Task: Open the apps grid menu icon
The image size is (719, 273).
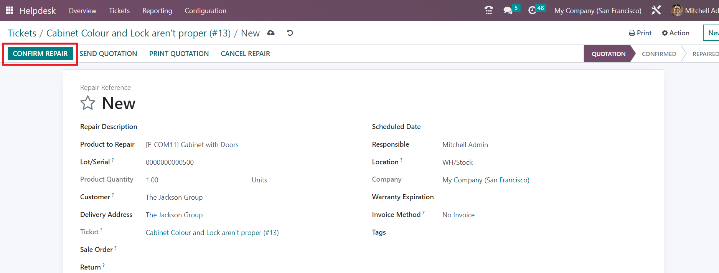Action: 9,10
